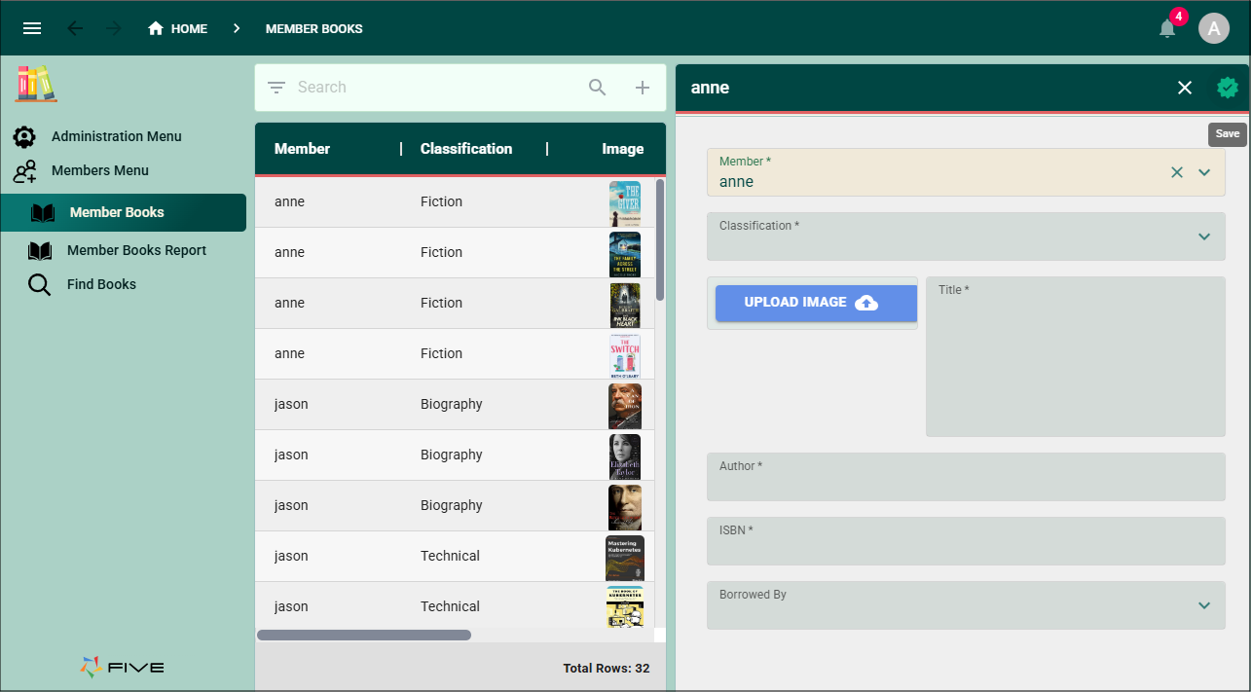Click the Find Books magnifier icon
This screenshot has height=692, width=1251.
click(x=39, y=285)
